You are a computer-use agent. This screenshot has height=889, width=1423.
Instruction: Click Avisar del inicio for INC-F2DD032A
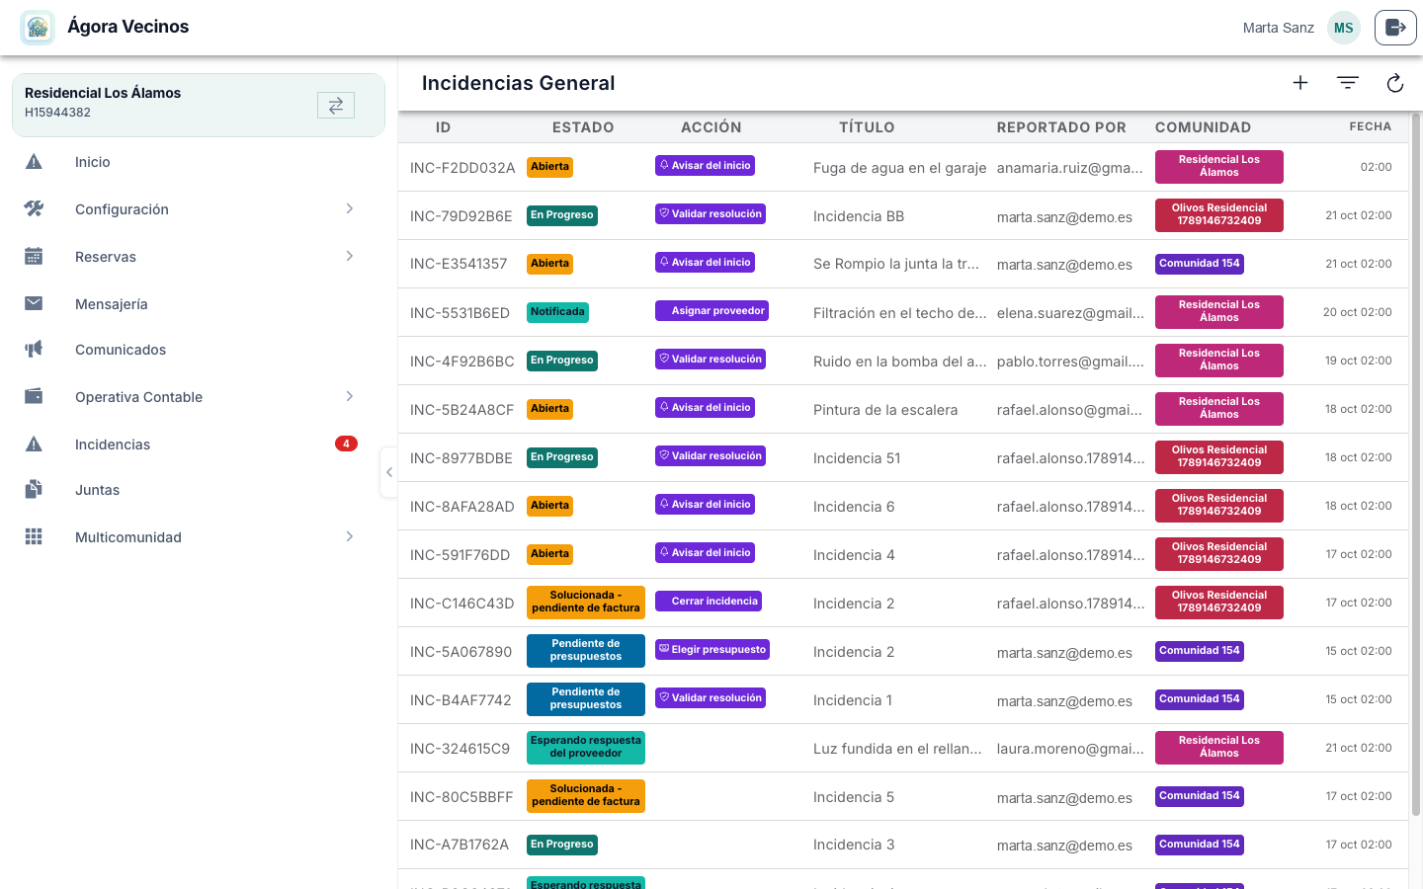705,166
